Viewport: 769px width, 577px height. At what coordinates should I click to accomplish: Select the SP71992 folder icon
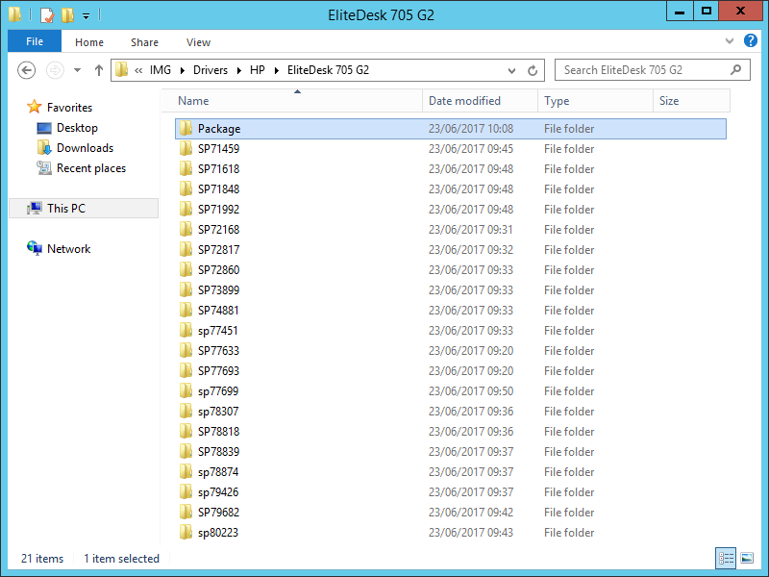[186, 209]
